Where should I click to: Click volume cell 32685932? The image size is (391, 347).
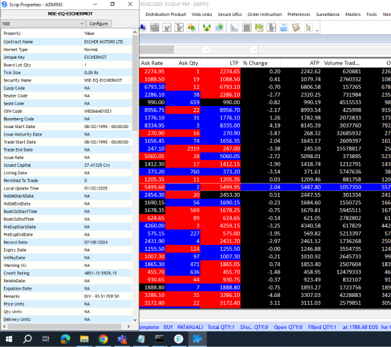pos(342,133)
